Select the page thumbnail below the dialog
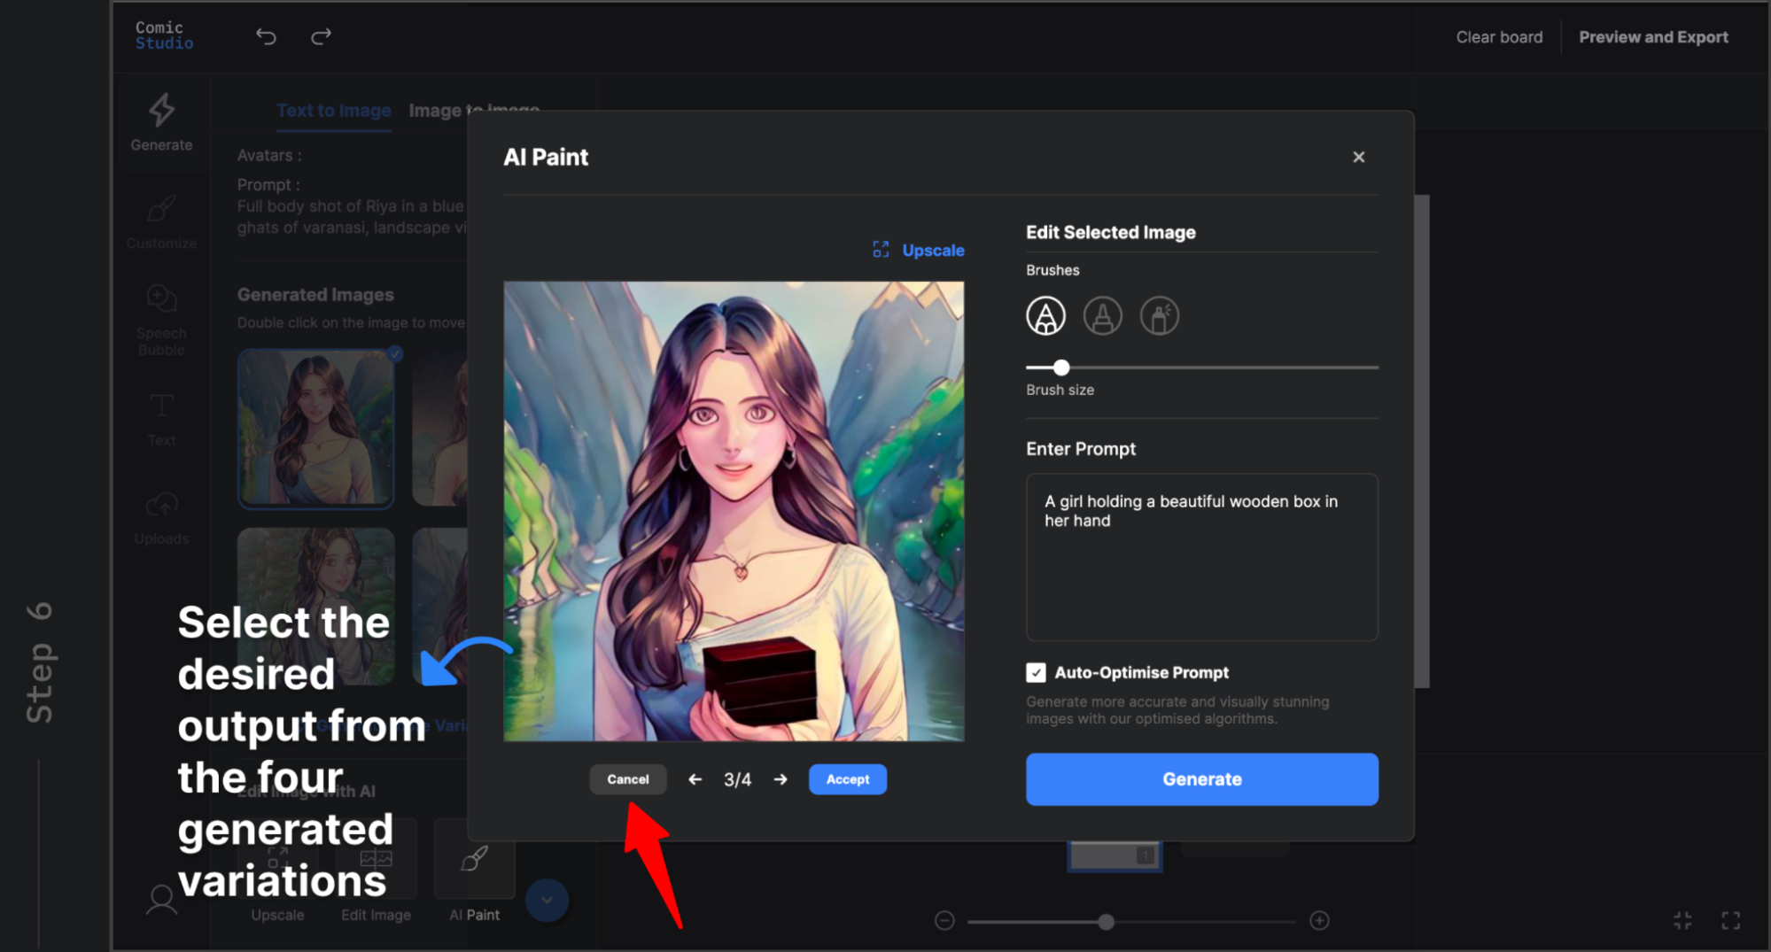 point(1115,855)
